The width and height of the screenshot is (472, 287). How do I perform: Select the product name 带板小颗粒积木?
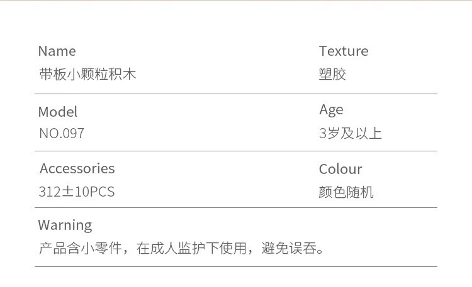(x=87, y=75)
